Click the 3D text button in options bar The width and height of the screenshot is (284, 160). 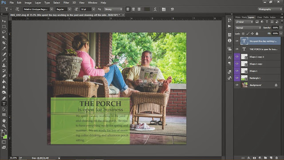172,9
